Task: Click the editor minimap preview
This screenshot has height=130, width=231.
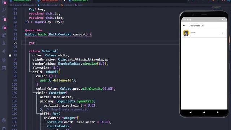Action: point(217,9)
